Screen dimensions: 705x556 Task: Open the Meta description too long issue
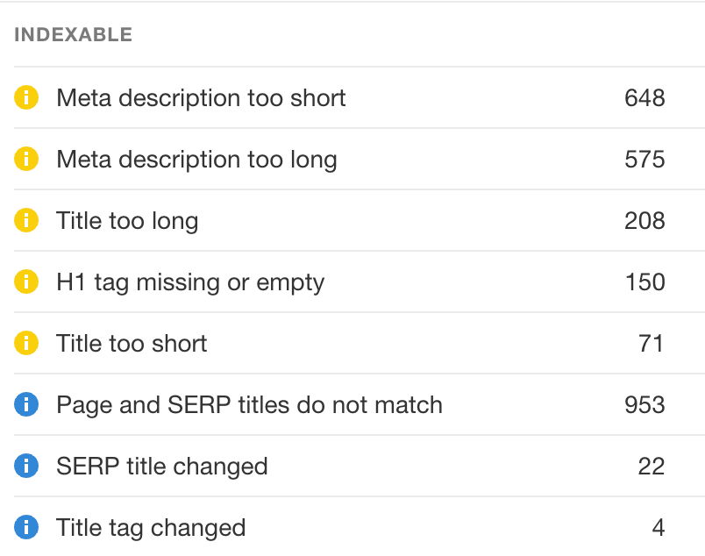click(x=198, y=160)
